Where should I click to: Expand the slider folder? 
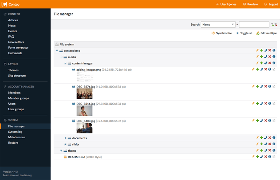[65, 144]
